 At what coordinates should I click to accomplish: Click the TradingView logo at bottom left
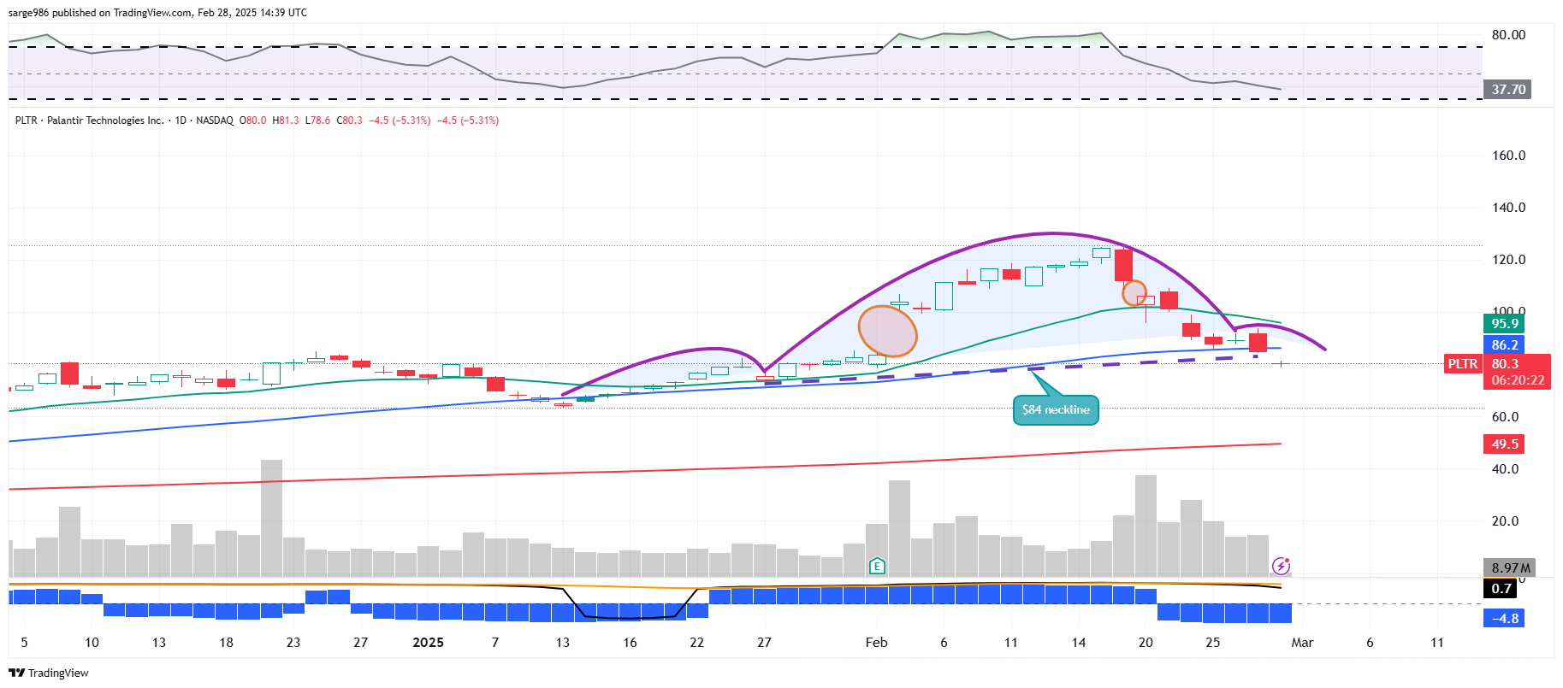coord(49,673)
